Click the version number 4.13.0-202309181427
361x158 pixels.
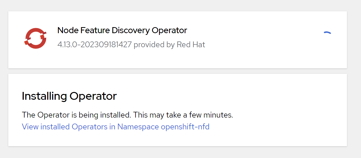tap(94, 45)
